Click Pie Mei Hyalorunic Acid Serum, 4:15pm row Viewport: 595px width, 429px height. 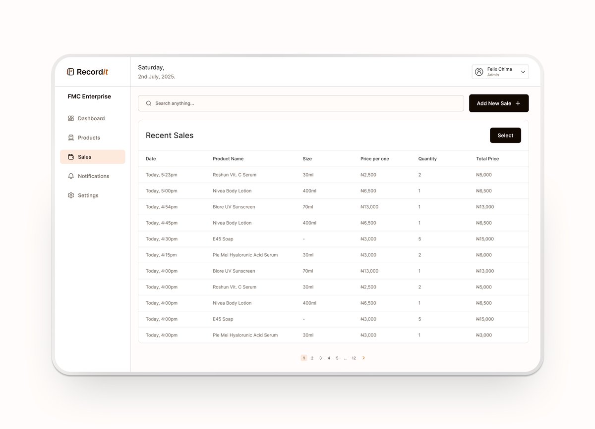(x=245, y=255)
